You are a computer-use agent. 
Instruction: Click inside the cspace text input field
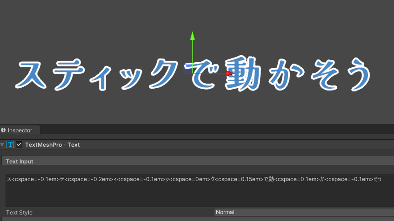[186, 179]
